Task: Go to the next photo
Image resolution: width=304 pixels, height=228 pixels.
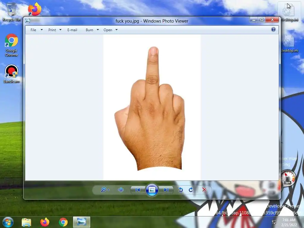Action: tap(166, 190)
